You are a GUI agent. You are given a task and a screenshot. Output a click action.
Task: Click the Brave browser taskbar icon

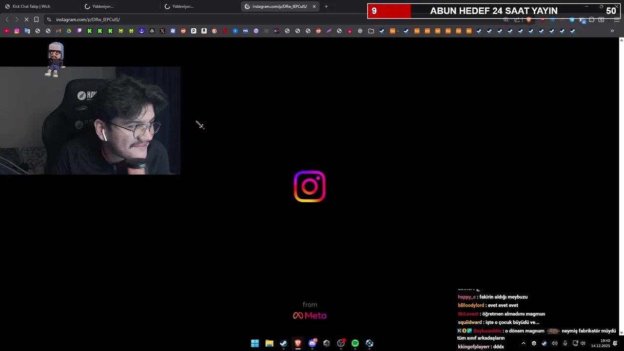[298, 343]
